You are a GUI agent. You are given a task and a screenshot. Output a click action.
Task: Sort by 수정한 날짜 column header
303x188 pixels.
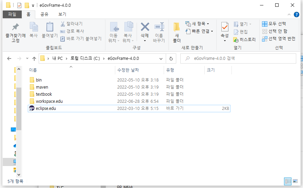pos(128,70)
